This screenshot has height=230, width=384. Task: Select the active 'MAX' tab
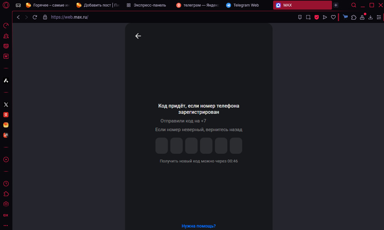[x=302, y=5]
